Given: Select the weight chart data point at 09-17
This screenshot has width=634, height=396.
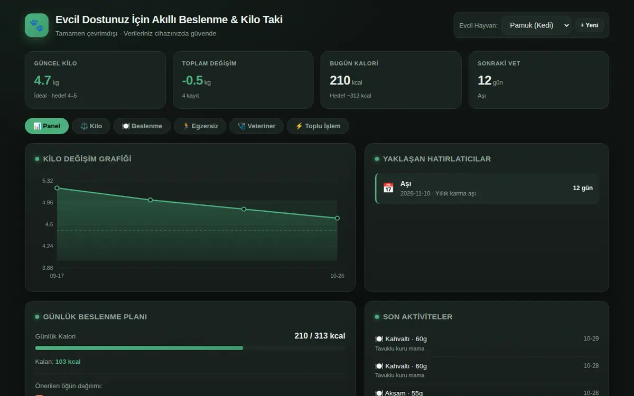Looking at the screenshot, I should click(57, 188).
